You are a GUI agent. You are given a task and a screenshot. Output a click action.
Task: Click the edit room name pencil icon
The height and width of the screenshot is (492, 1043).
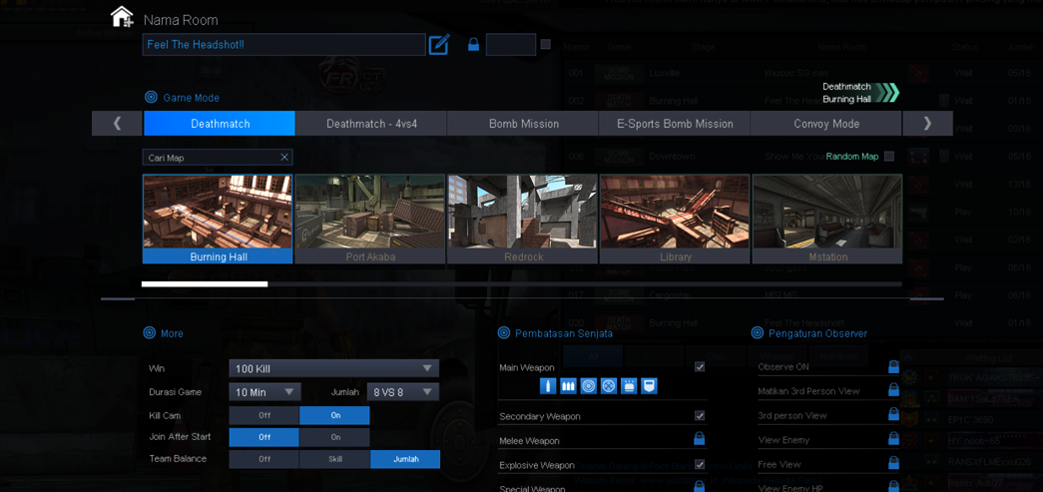(x=439, y=45)
